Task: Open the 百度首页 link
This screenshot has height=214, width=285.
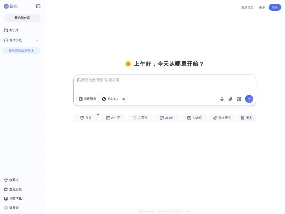Action: tap(247, 7)
